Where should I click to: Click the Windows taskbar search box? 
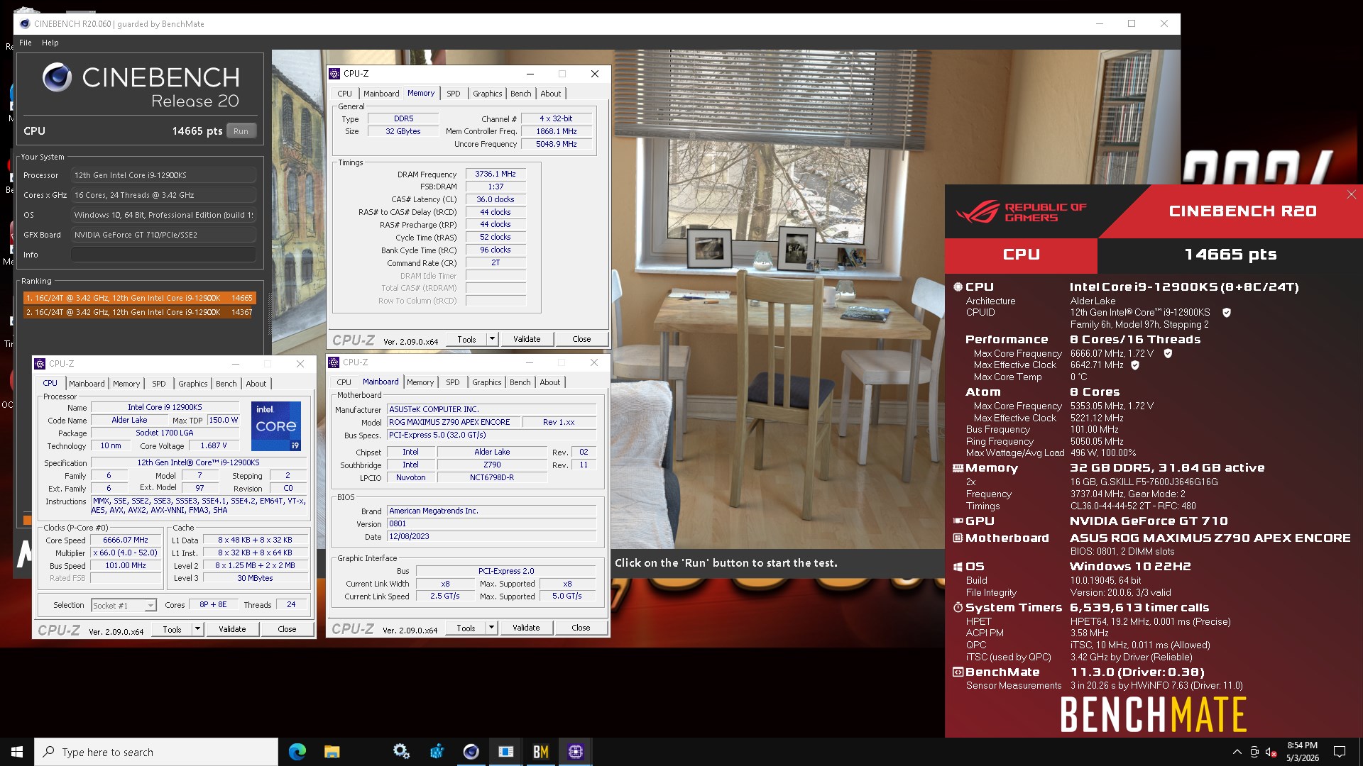156,752
